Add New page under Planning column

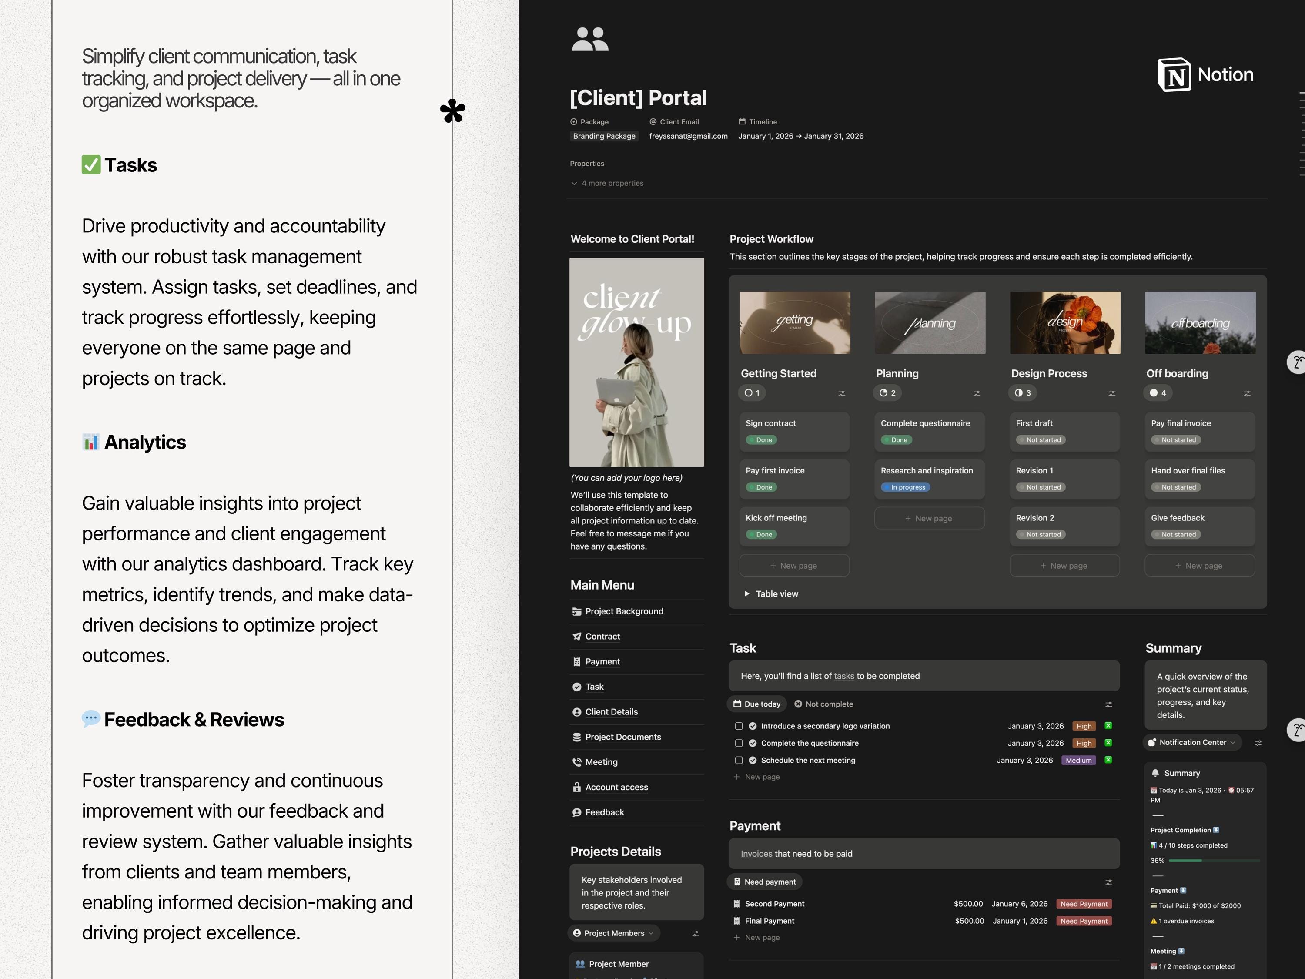click(929, 518)
